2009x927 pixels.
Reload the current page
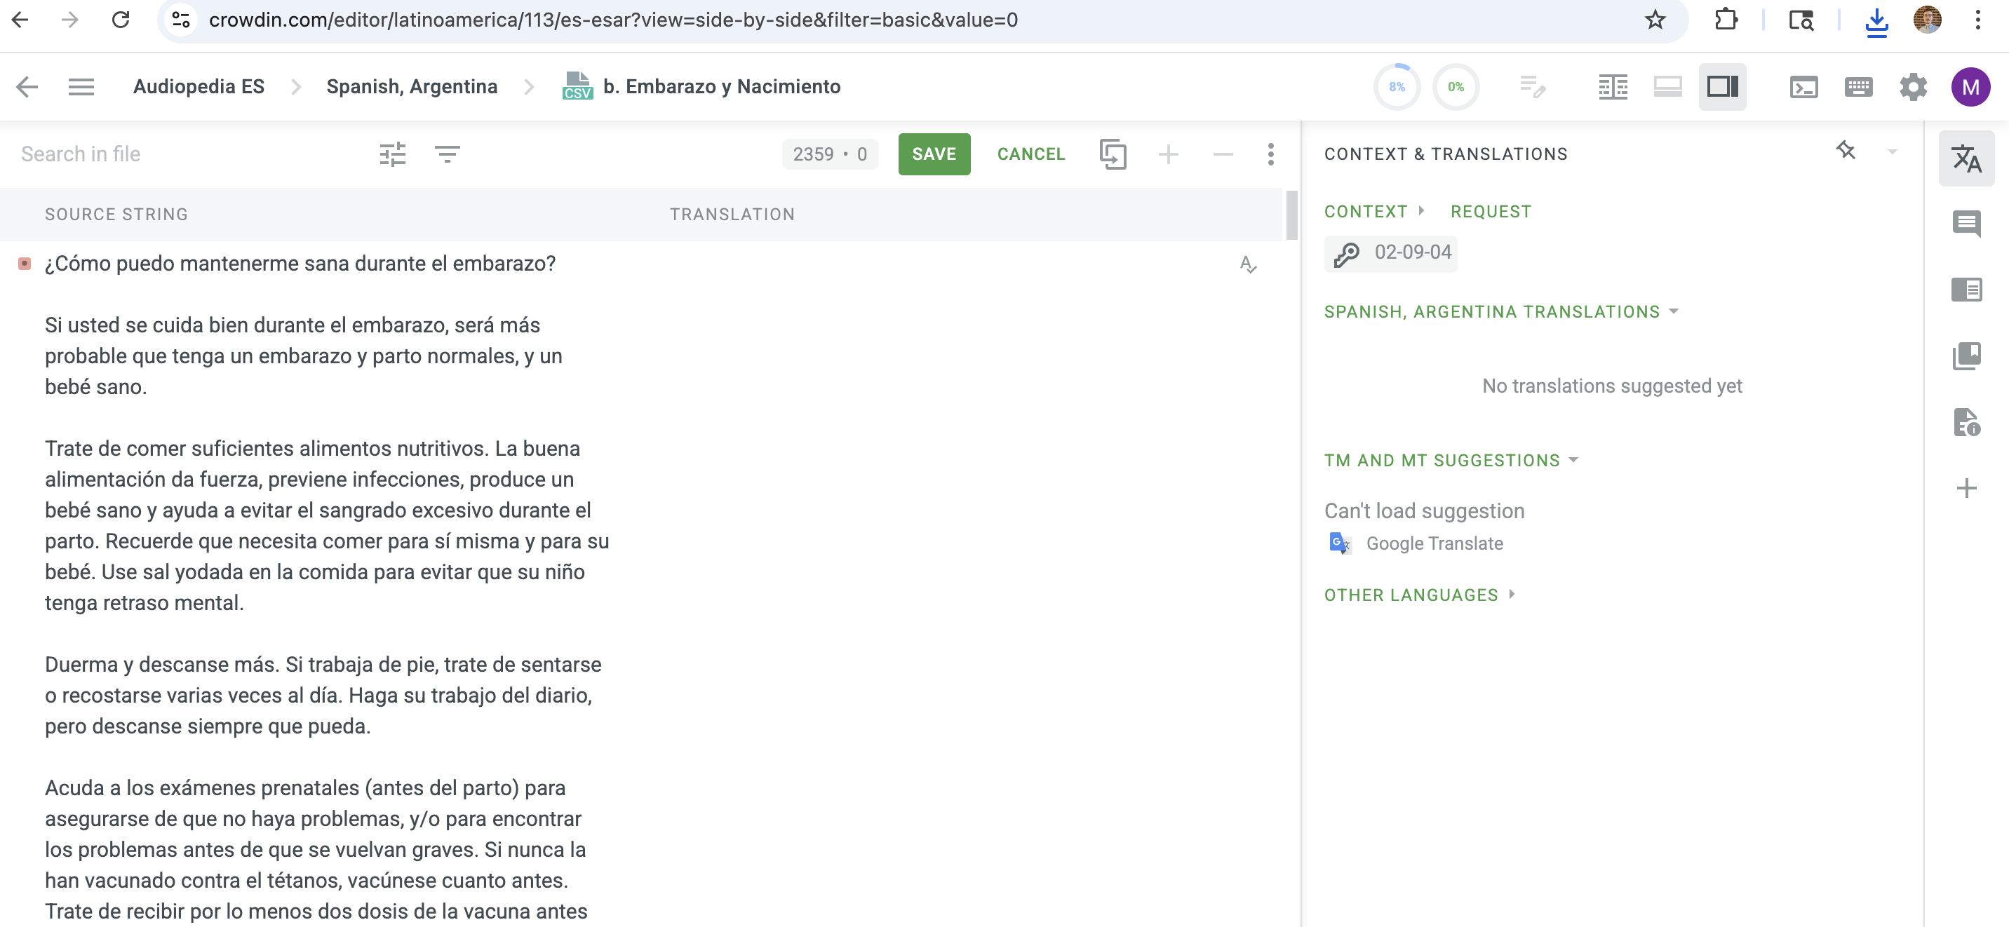120,20
